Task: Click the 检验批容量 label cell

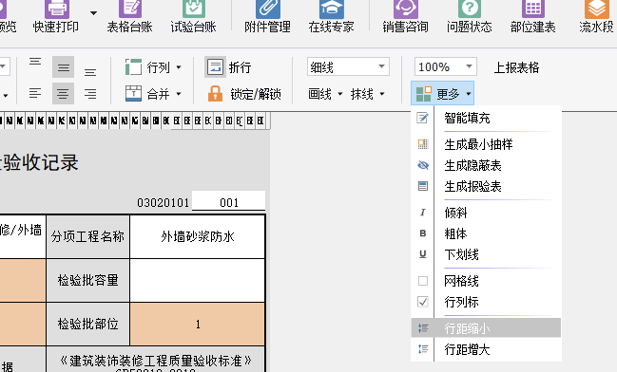Action: tap(87, 281)
